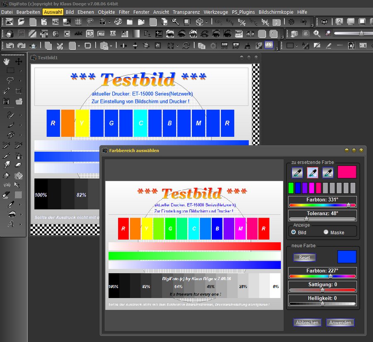
Task: Open the Filter menu
Action: pyautogui.click(x=124, y=12)
